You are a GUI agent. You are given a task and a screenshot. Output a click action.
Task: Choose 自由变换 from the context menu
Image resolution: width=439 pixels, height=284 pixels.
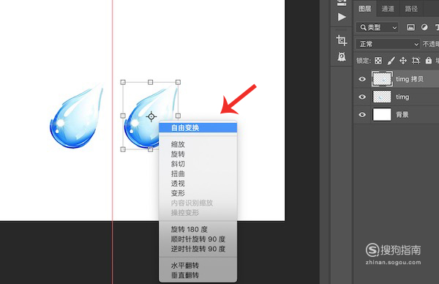[198, 128]
